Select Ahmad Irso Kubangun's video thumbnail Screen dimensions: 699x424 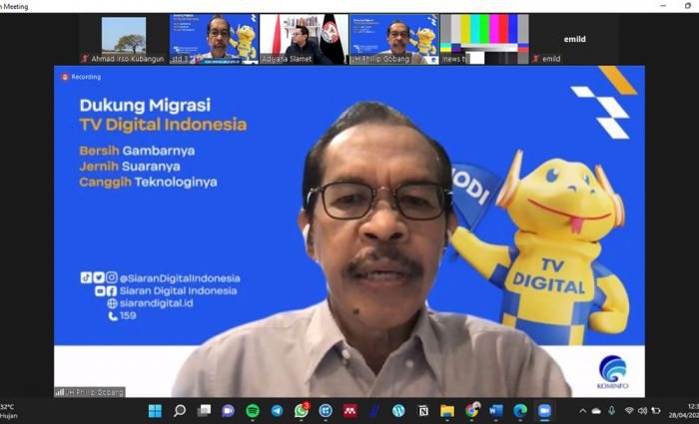click(124, 39)
